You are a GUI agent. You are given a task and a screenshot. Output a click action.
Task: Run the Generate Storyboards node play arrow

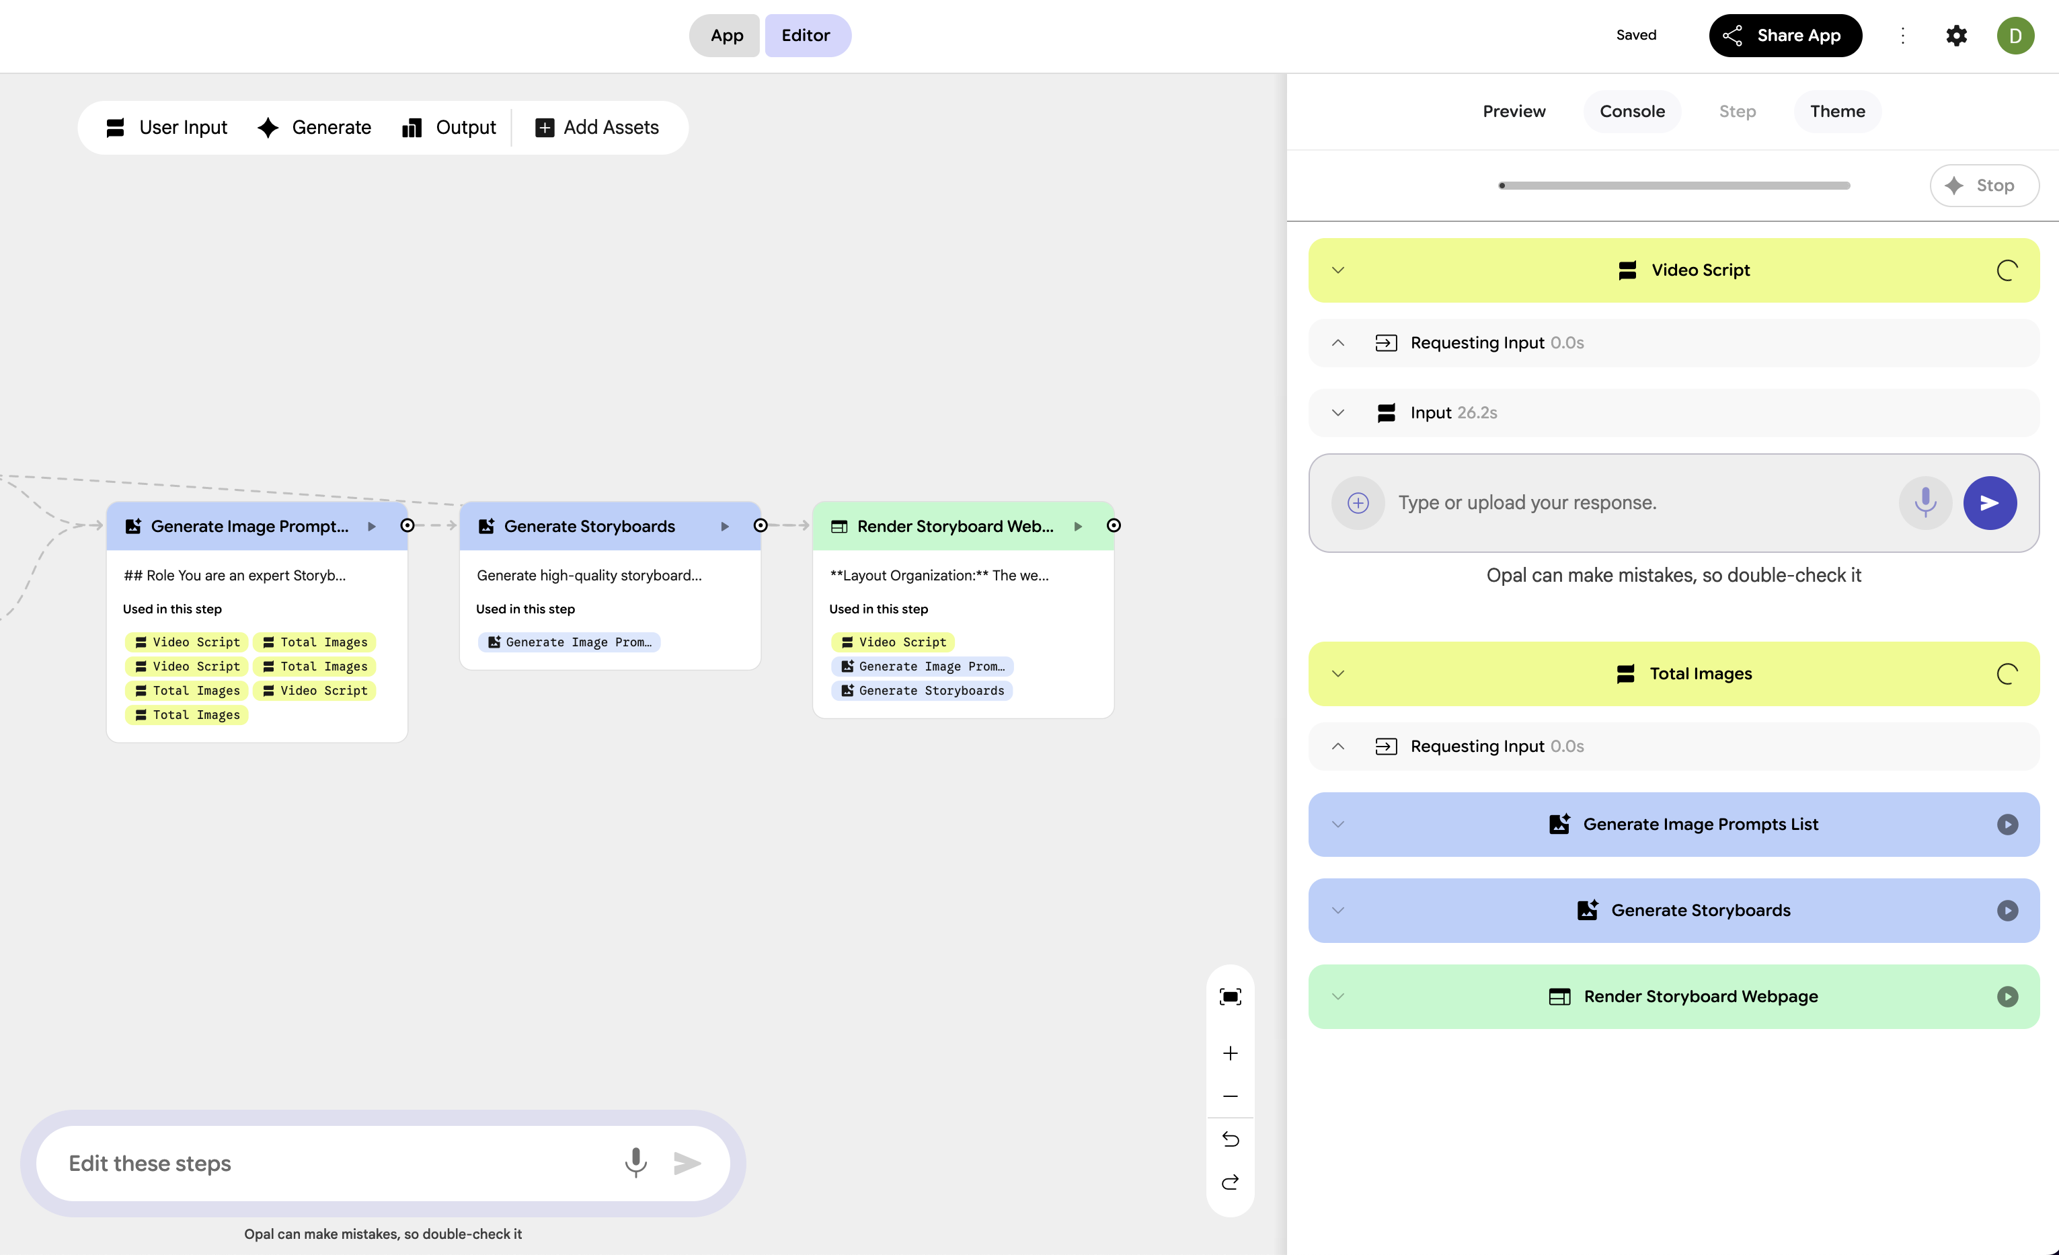[724, 525]
